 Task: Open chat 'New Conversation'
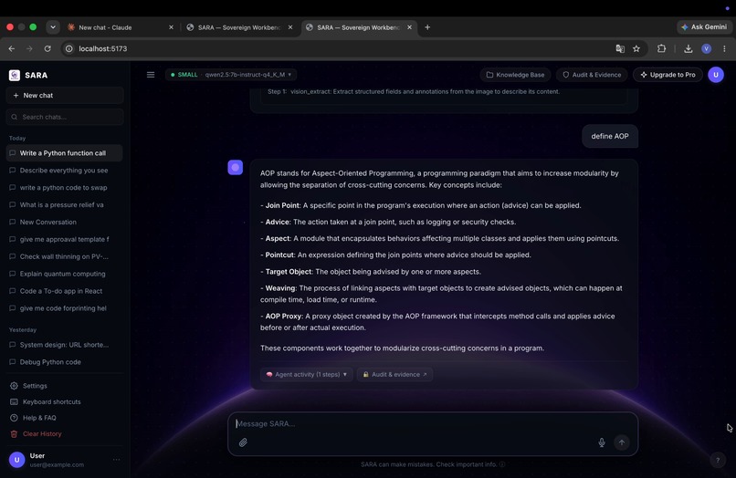tap(64, 222)
